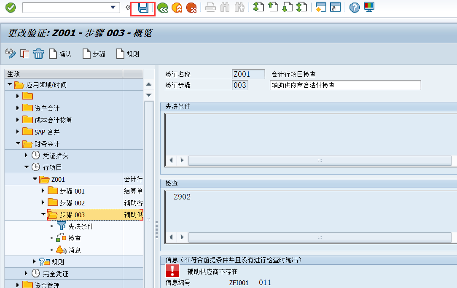
Task: Expand the 步骤 001 folder
Action: pos(43,191)
